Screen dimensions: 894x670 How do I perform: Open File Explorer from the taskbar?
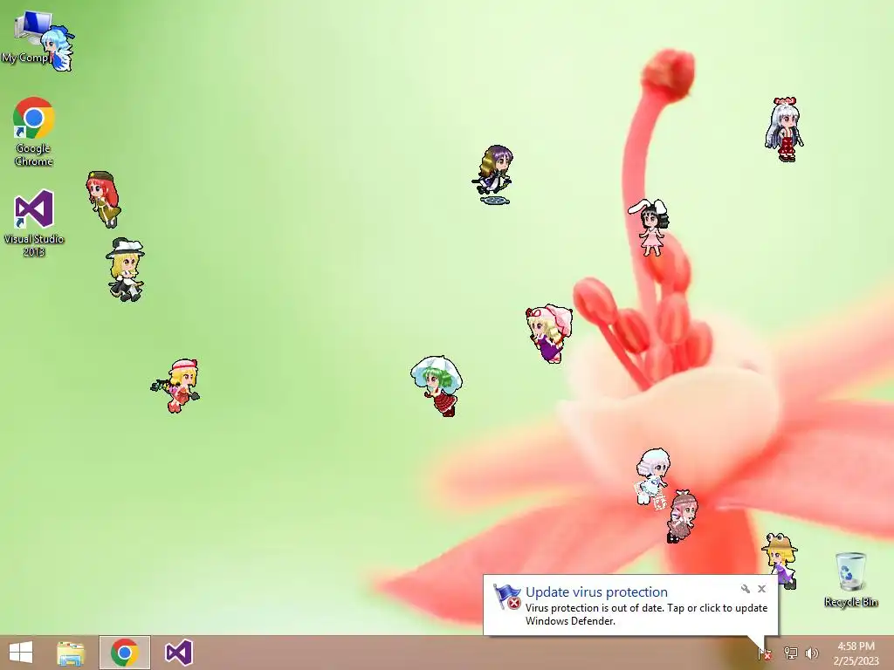pos(71,653)
